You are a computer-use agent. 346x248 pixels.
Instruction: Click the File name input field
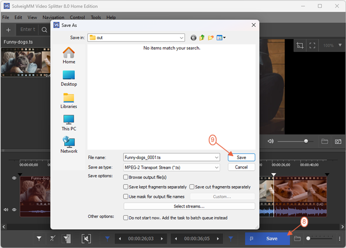171,157
